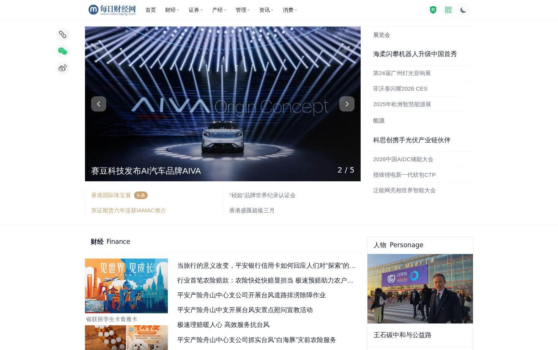Expand the 资讯 dropdown menu
The height and width of the screenshot is (350, 558).
click(x=266, y=10)
